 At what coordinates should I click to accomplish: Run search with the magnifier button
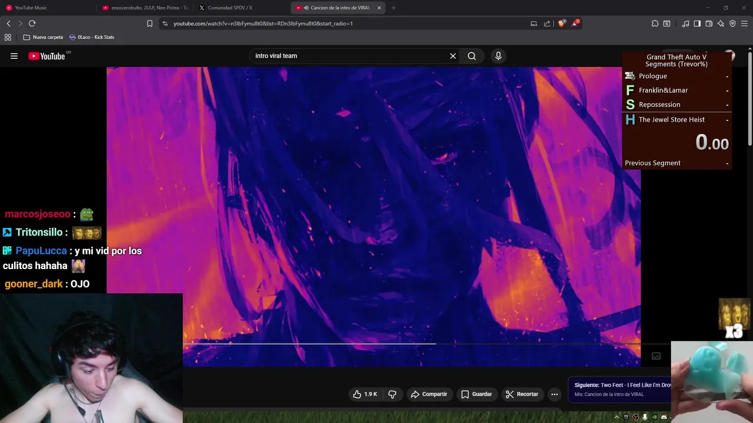point(472,56)
